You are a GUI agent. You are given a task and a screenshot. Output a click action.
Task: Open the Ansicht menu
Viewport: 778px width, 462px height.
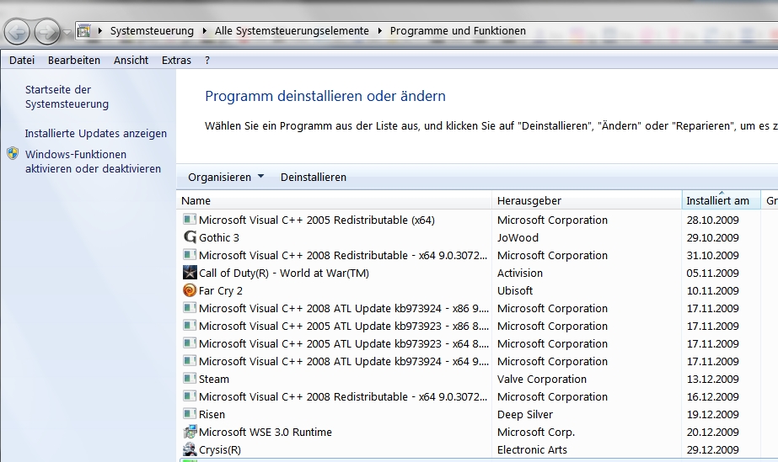tap(131, 61)
